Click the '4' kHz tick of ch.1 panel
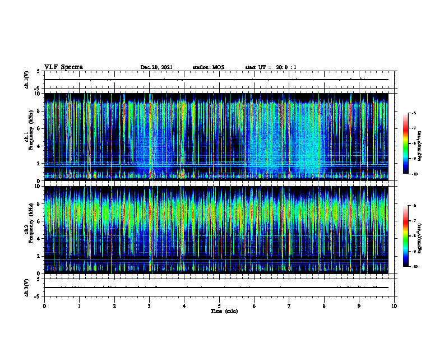 pyautogui.click(x=39, y=146)
